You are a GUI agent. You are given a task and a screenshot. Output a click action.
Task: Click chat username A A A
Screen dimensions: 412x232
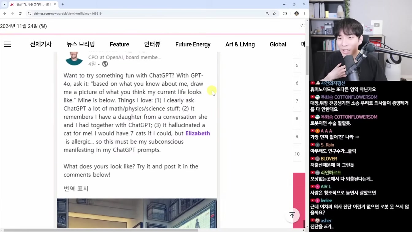coord(326,131)
